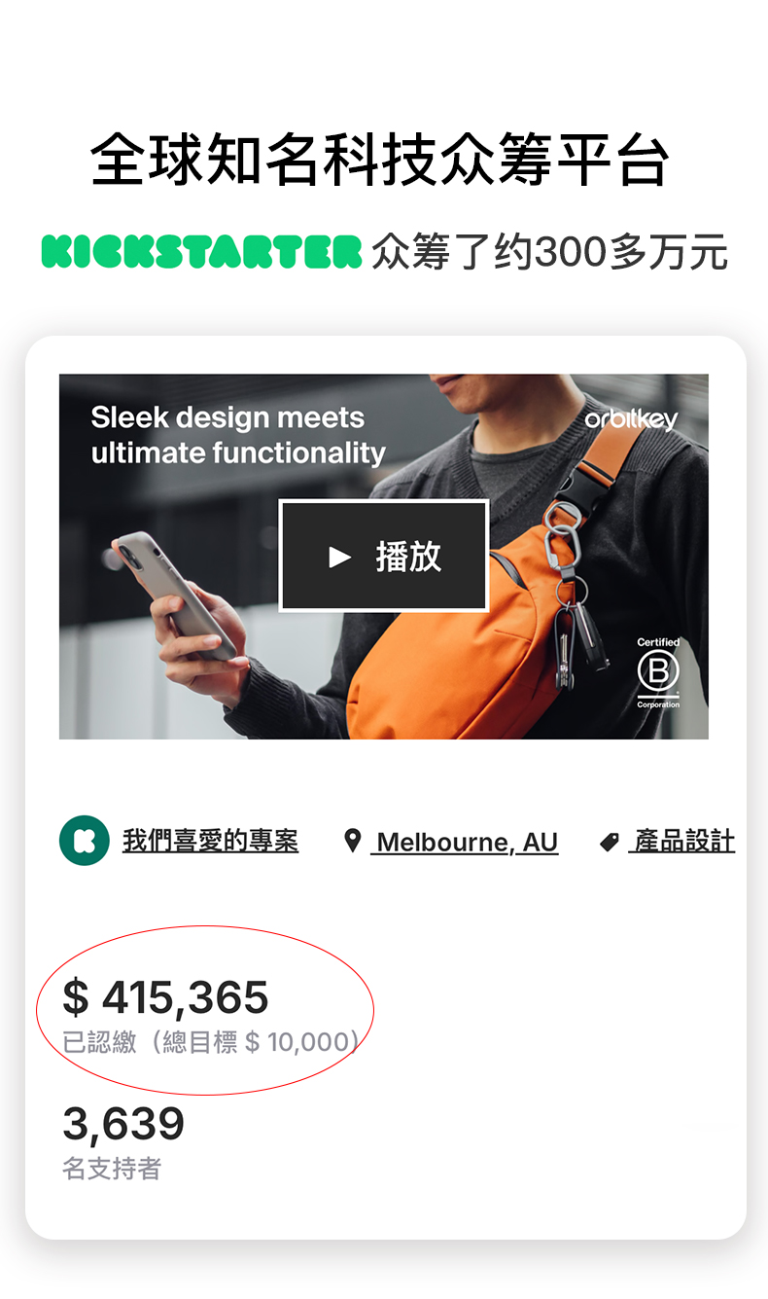Screen dimensions: 768x1299
Task: Click the phone held in the video thumbnail
Action: [x=173, y=593]
